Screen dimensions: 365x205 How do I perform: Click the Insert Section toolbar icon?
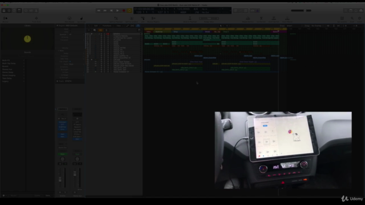[x=274, y=19]
